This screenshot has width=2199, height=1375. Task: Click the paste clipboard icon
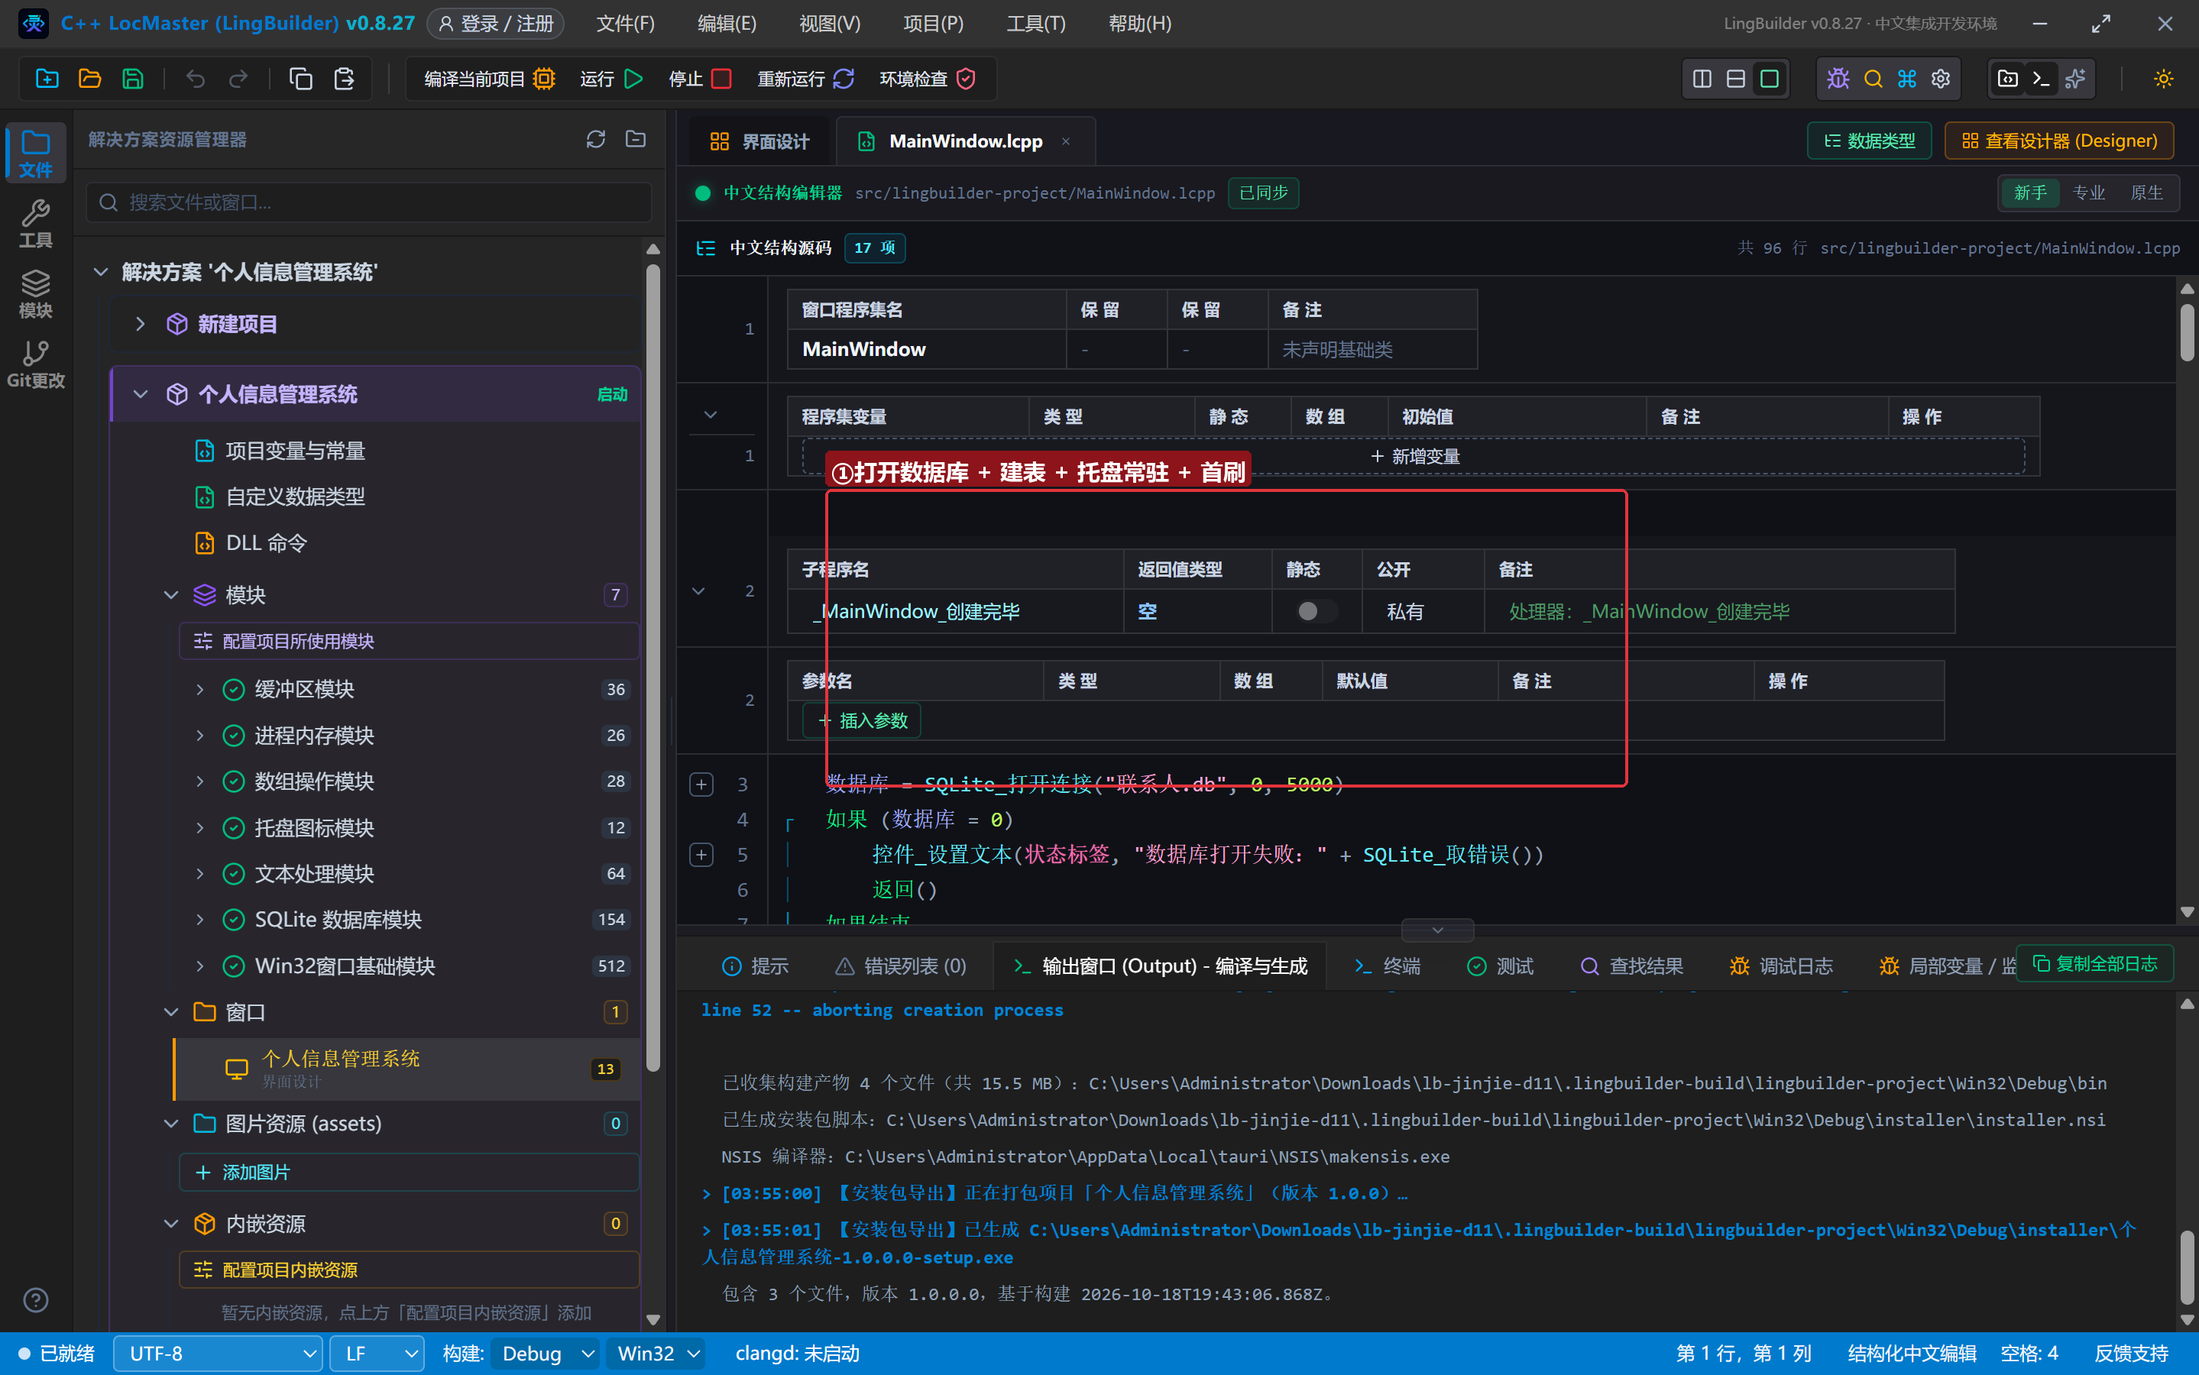344,79
